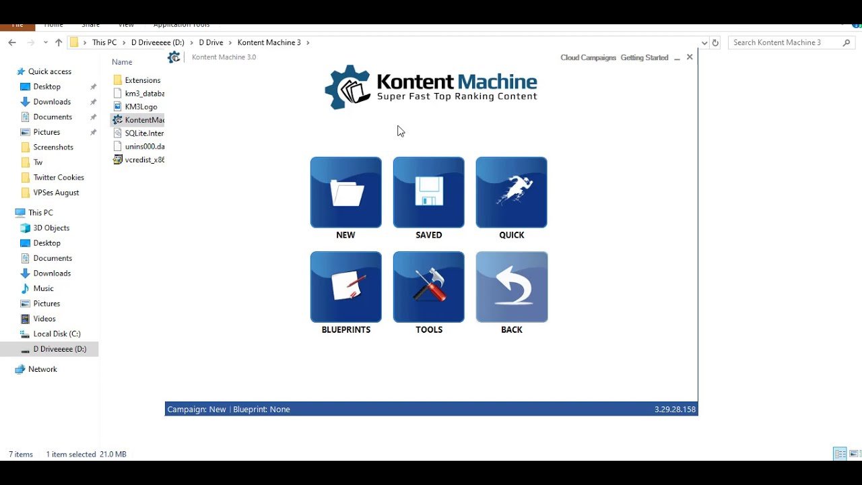862x485 pixels.
Task: Open recent locations dropdown in Explorer
Action: point(45,42)
